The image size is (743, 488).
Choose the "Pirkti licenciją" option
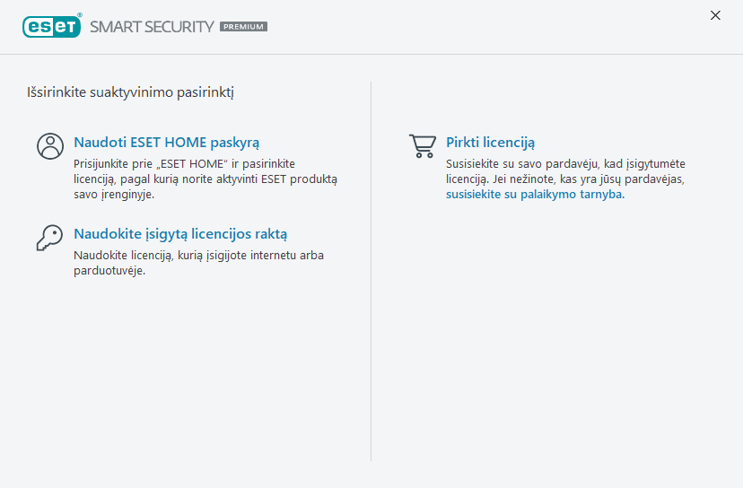[x=490, y=143]
